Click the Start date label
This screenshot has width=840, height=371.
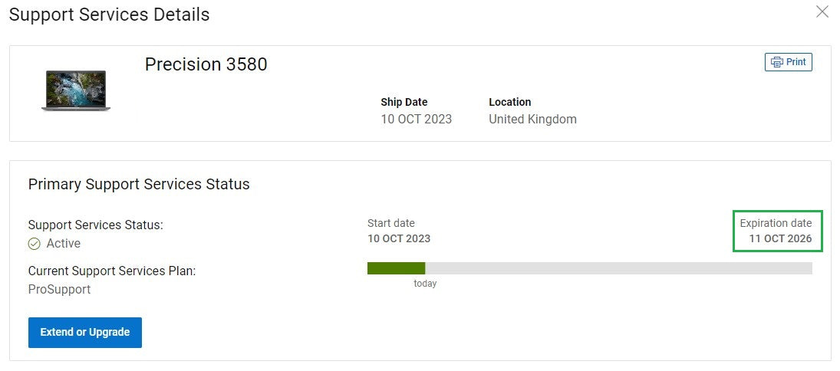391,223
